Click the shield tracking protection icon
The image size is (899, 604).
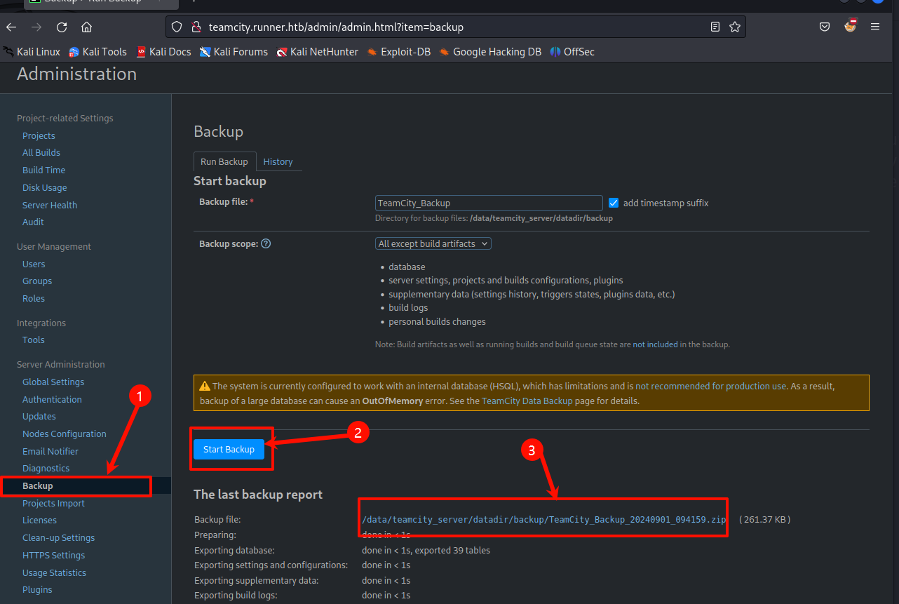177,27
